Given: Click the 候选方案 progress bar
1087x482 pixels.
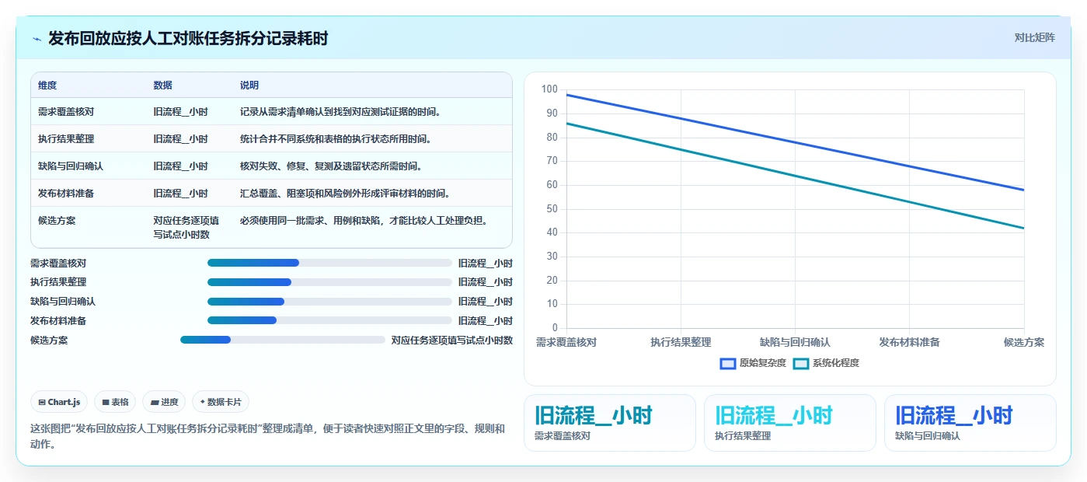Looking at the screenshot, I should 283,339.
